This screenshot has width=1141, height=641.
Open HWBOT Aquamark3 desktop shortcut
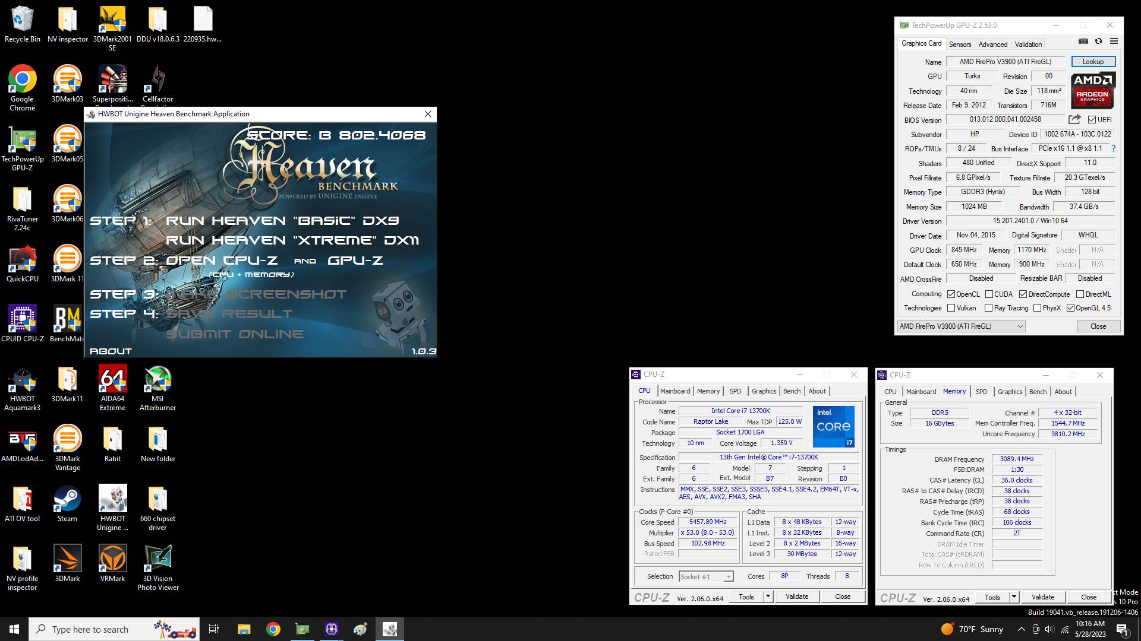(x=22, y=388)
